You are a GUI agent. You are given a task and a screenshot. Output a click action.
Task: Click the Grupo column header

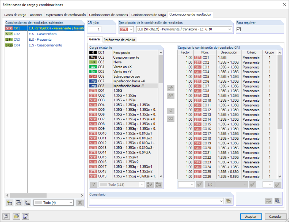tap(270, 53)
